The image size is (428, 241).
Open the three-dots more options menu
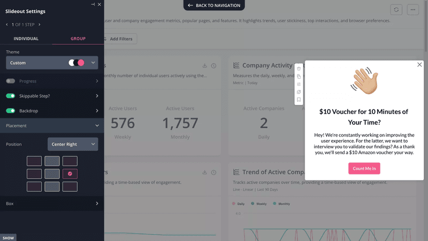412,10
